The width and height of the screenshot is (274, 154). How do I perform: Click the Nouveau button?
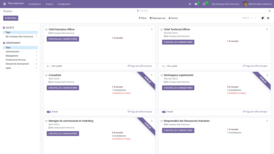click(x=11, y=18)
